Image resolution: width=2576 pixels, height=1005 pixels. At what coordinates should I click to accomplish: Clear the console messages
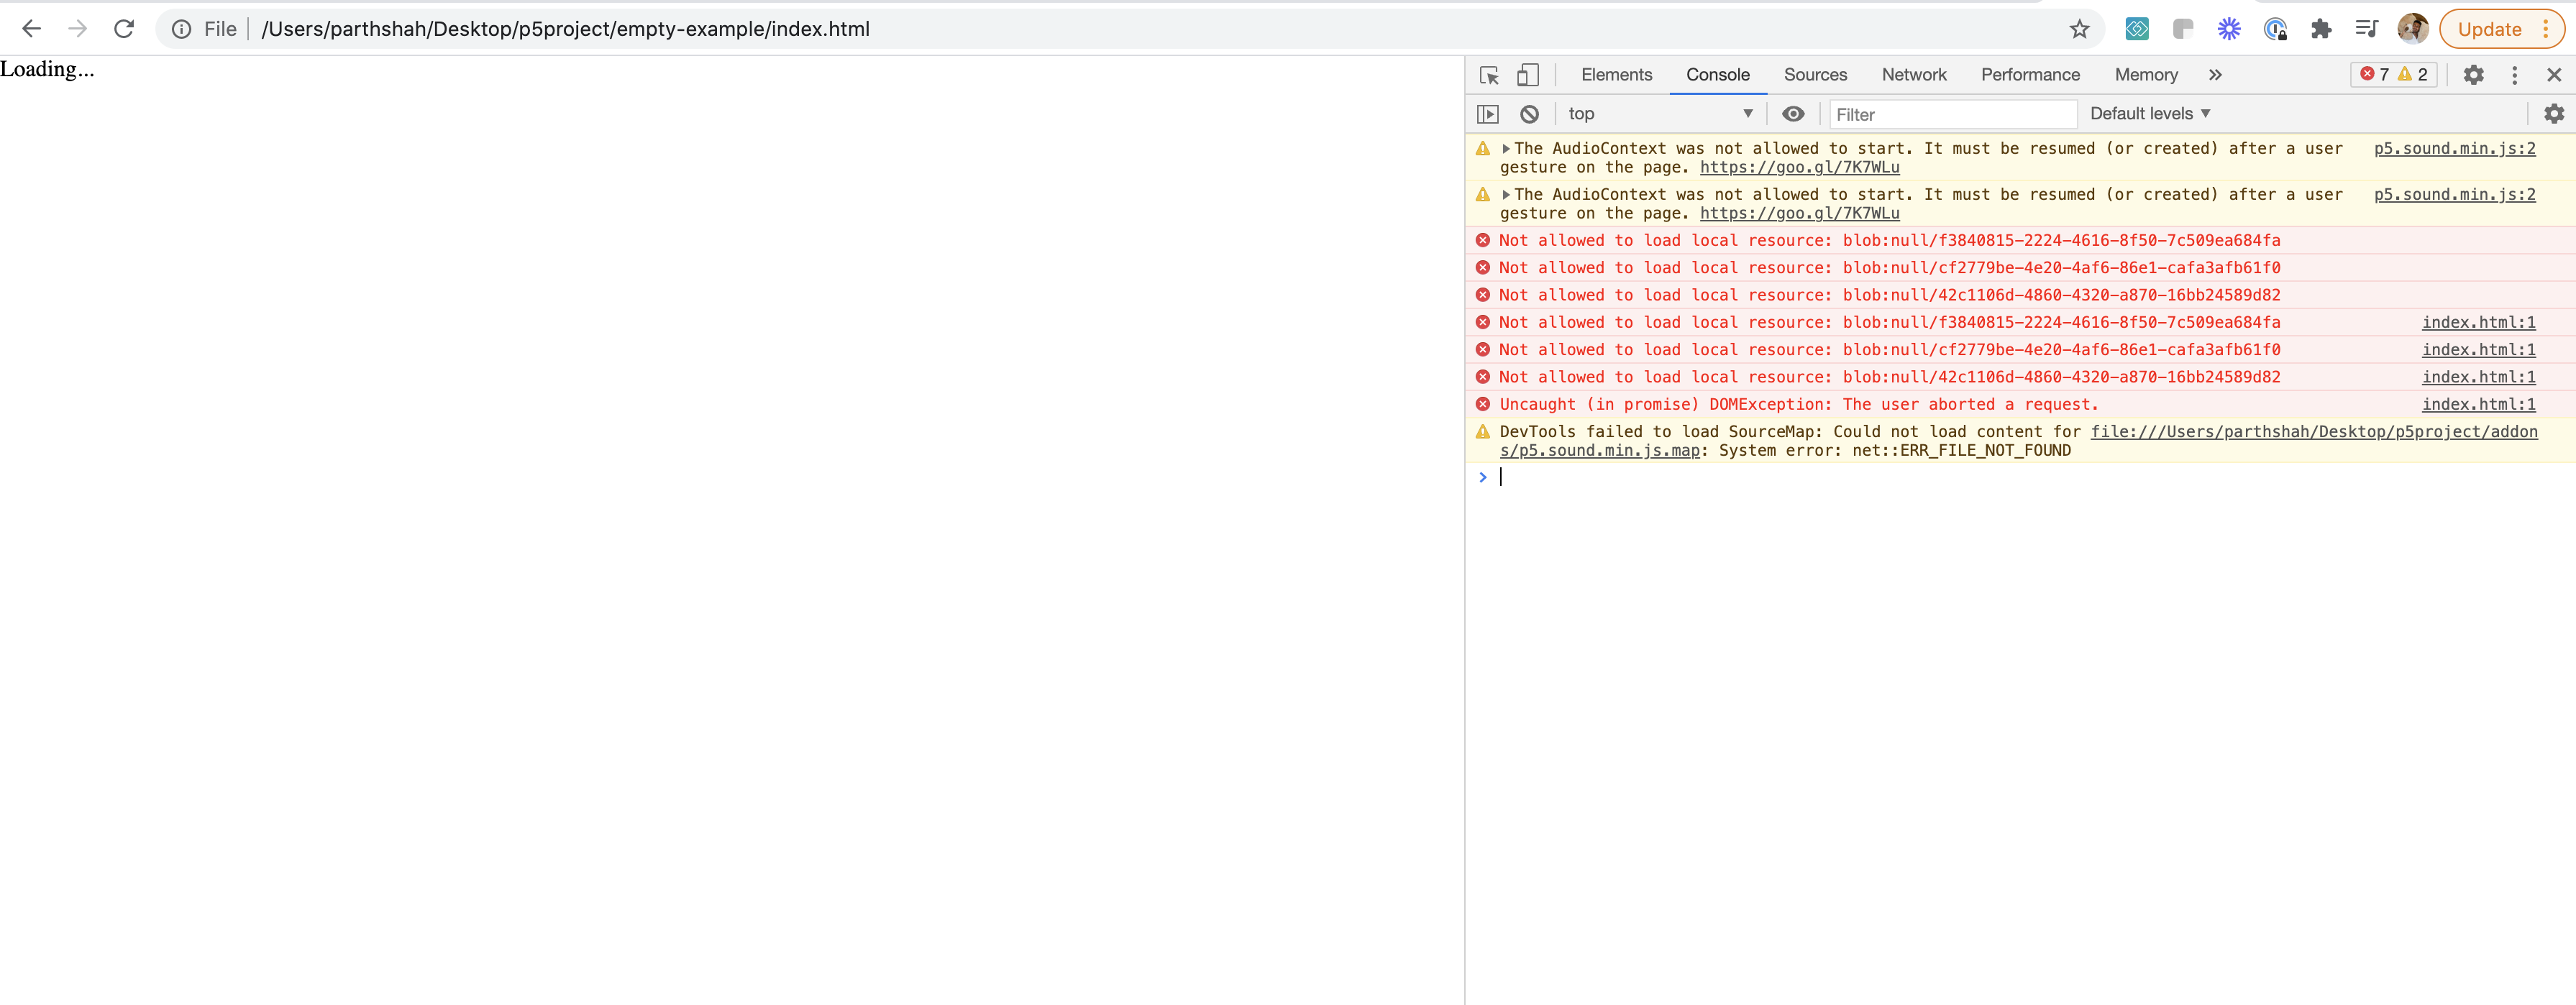point(1528,113)
